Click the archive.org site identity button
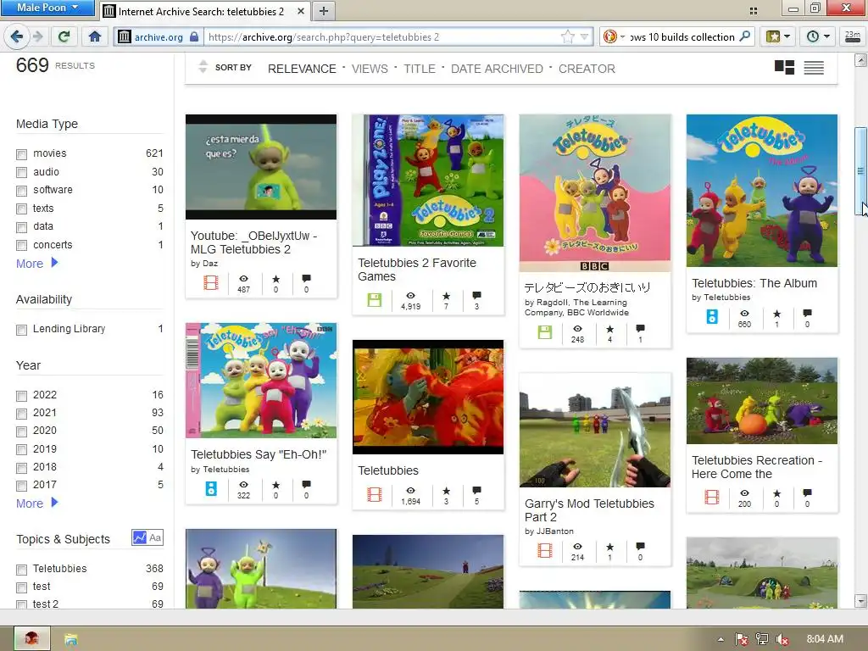Viewport: 868px width, 651px height. [x=158, y=37]
